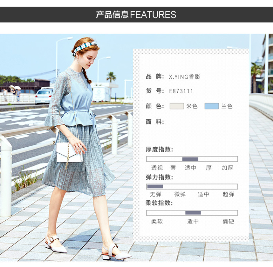Click the beige 米色 color swatch
The width and height of the screenshot is (273, 267).
tap(177, 106)
